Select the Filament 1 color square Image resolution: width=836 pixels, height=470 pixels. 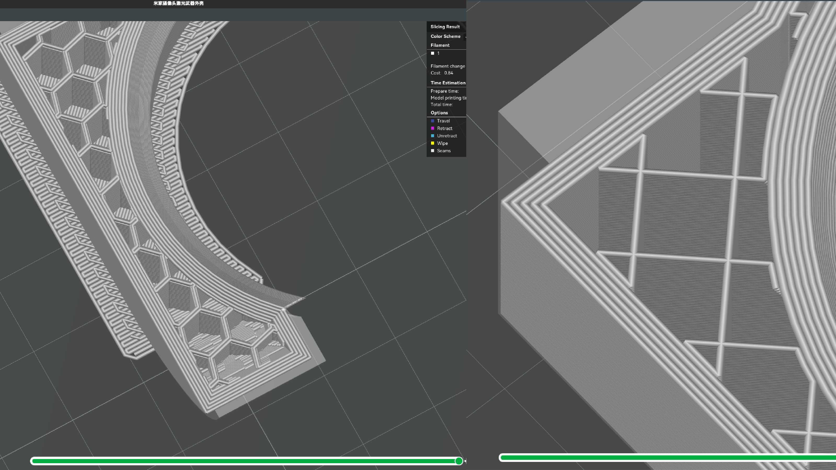tap(433, 53)
